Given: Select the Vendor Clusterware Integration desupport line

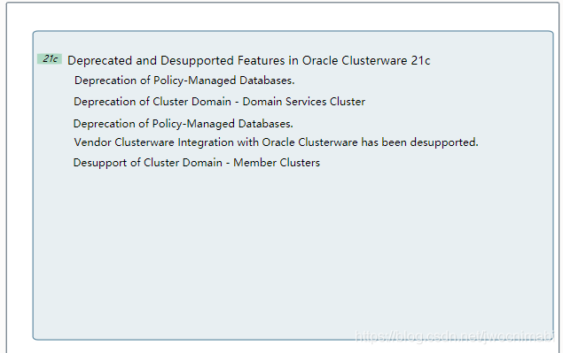Looking at the screenshot, I should (x=276, y=142).
